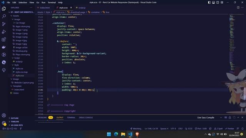Viewport: 246px width, 138px height.
Task: Open the notifications bell in status bar
Action: pyautogui.click(x=243, y=129)
